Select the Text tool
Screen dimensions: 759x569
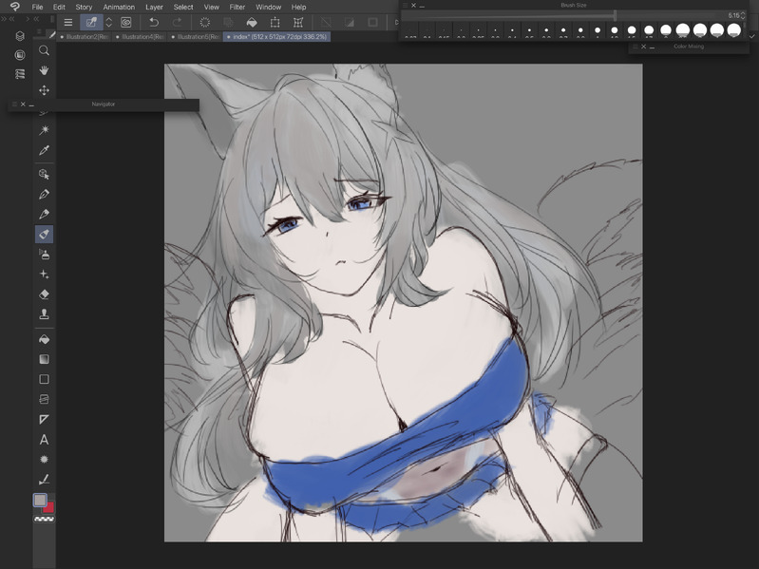tap(44, 440)
